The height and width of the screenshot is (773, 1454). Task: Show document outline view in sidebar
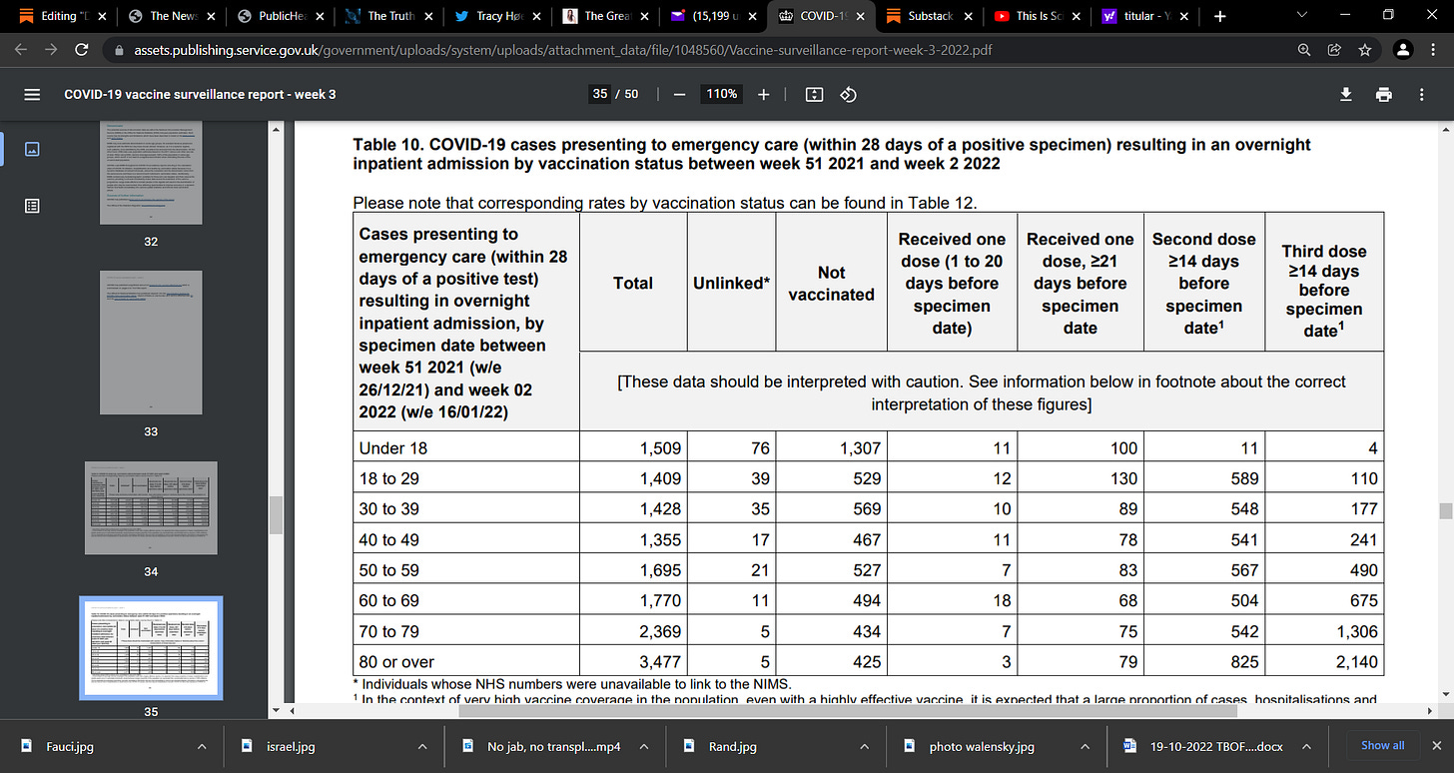pyautogui.click(x=32, y=206)
